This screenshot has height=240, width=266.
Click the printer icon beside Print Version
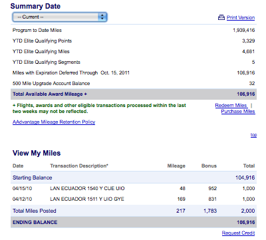[221, 17]
